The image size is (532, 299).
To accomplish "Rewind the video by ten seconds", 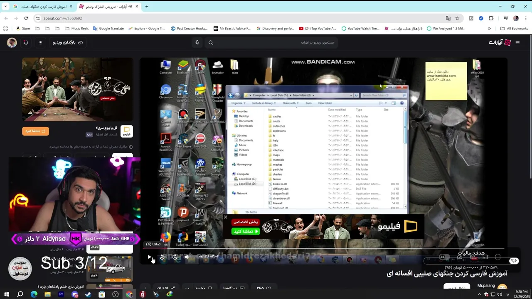I will coord(162,257).
